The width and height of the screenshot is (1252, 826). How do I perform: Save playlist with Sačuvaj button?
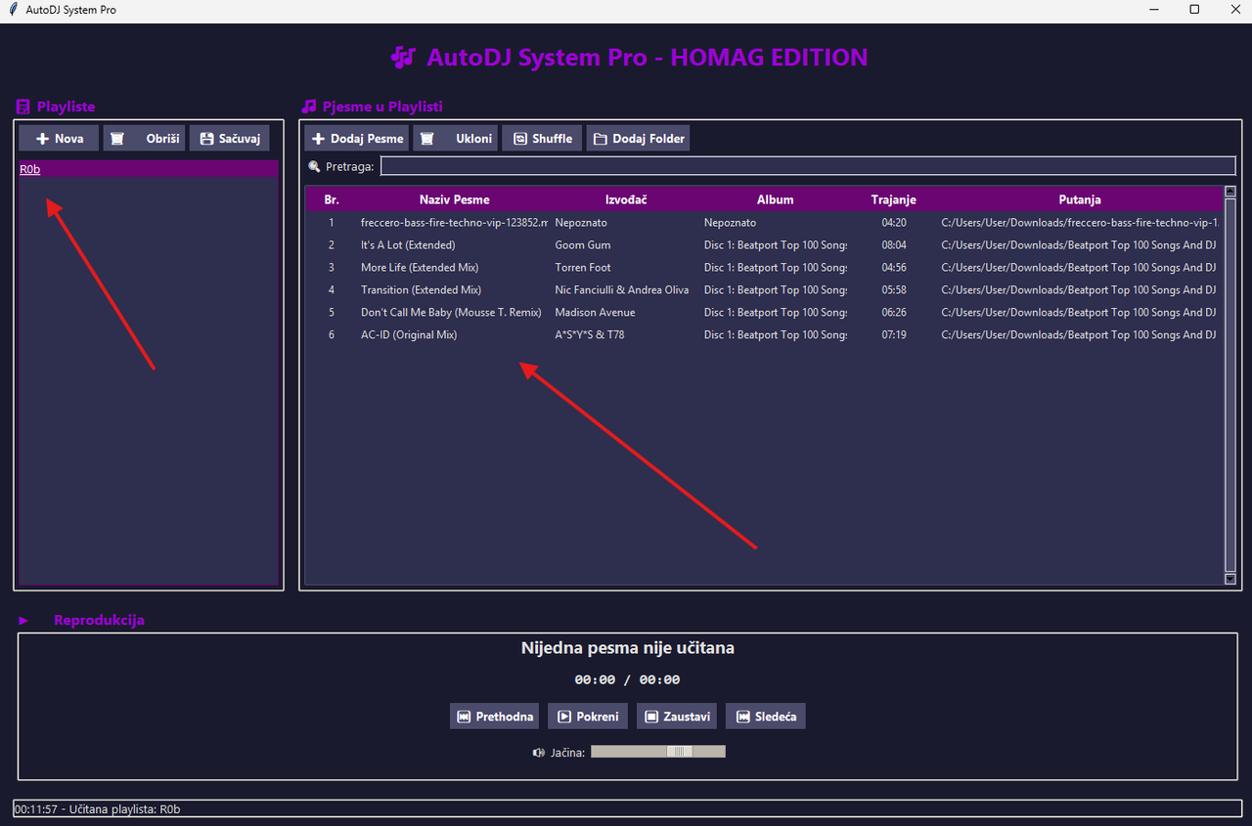click(x=229, y=139)
